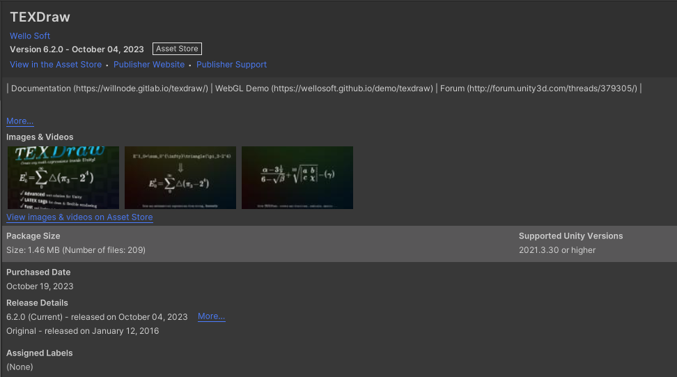Click View in the Asset Store link

[56, 64]
